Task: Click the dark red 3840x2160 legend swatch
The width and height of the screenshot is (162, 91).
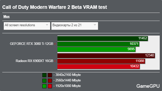Action: point(50,75)
